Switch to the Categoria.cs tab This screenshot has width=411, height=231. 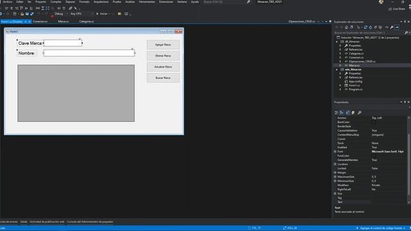tap(87, 21)
